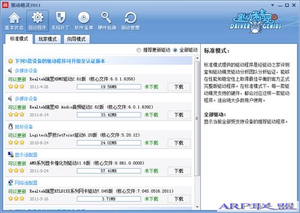Click the 24.02MB Logitech download progress bar

[109, 143]
